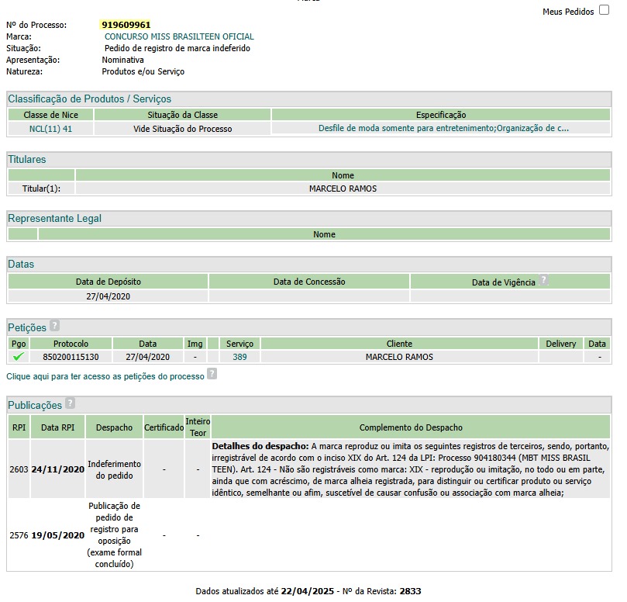Click 'Indeferimento do pedido' despacho cell
This screenshot has width=627, height=602.
click(x=115, y=469)
